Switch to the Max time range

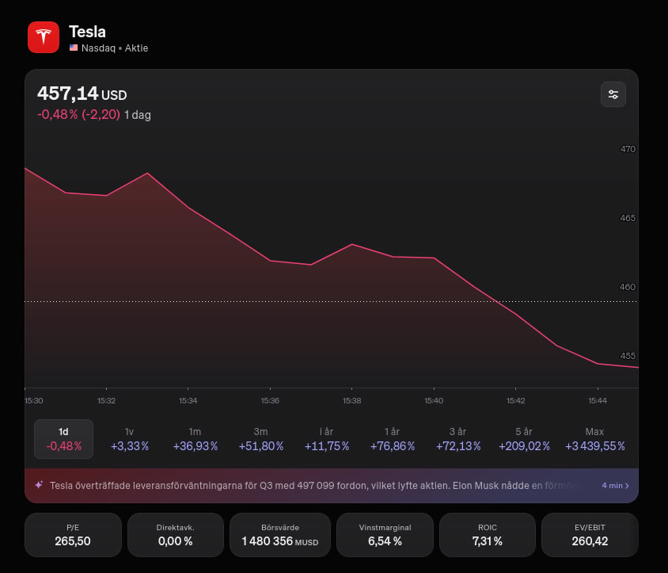coord(594,439)
